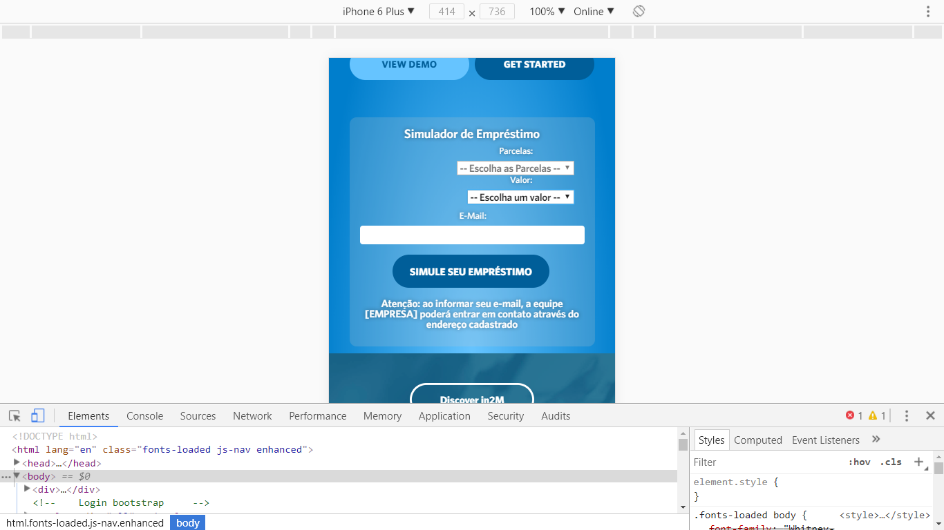Click the Styles pane scrollbar thumb
Viewport: 944px width, 530px height.
(x=938, y=468)
